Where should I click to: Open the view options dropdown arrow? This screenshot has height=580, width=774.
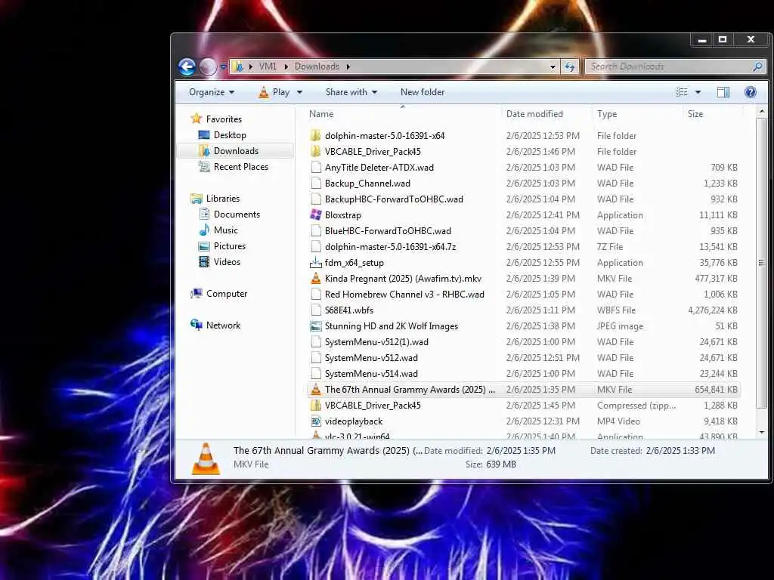698,92
